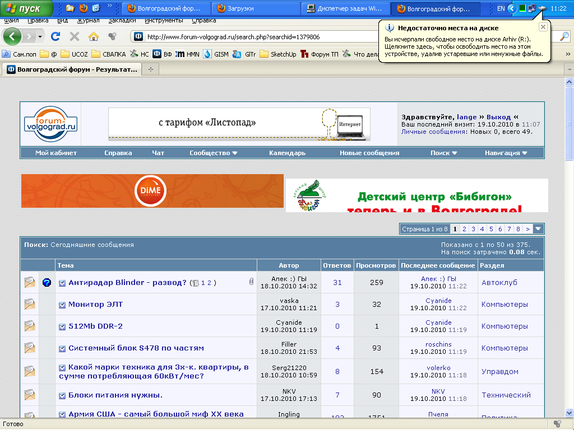Open the Инструменты menu
The image size is (574, 430).
pyautogui.click(x=163, y=20)
